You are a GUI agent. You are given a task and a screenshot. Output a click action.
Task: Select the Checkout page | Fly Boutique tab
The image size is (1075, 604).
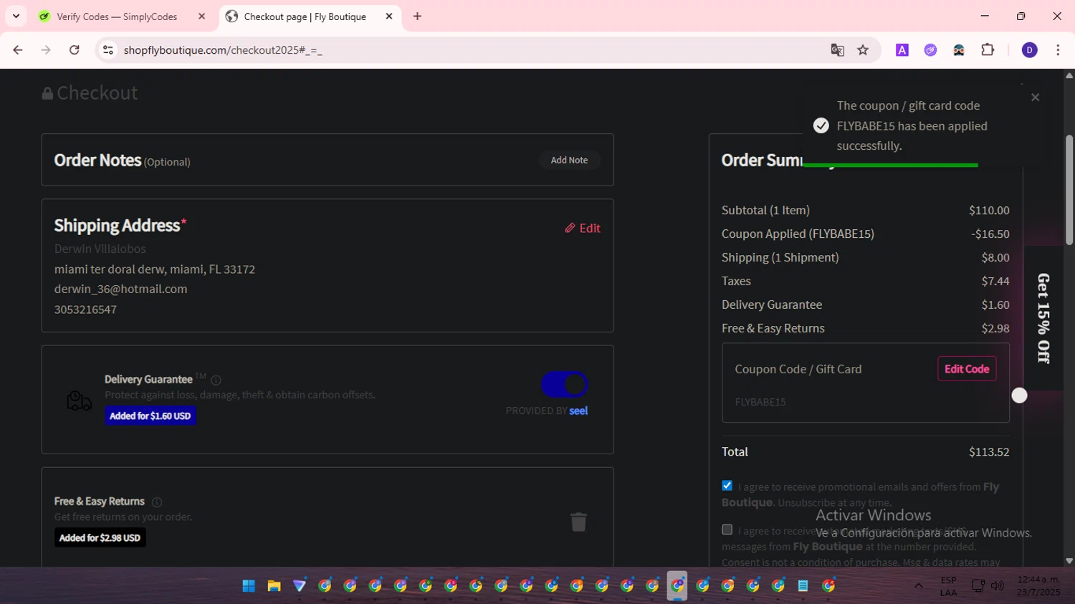[305, 16]
